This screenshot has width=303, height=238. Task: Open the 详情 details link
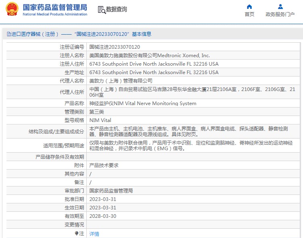pos(94,234)
